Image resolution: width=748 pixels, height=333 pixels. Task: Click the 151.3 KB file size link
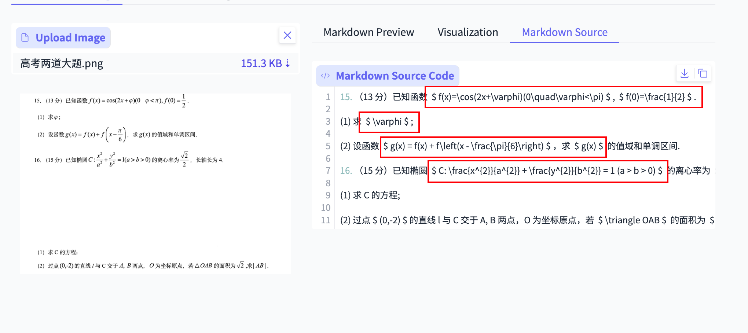262,63
